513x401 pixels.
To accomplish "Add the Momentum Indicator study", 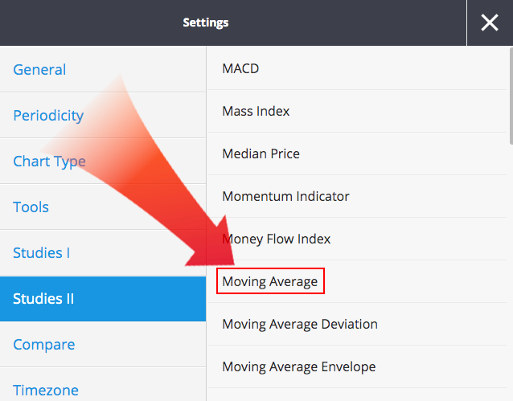I will tap(285, 196).
